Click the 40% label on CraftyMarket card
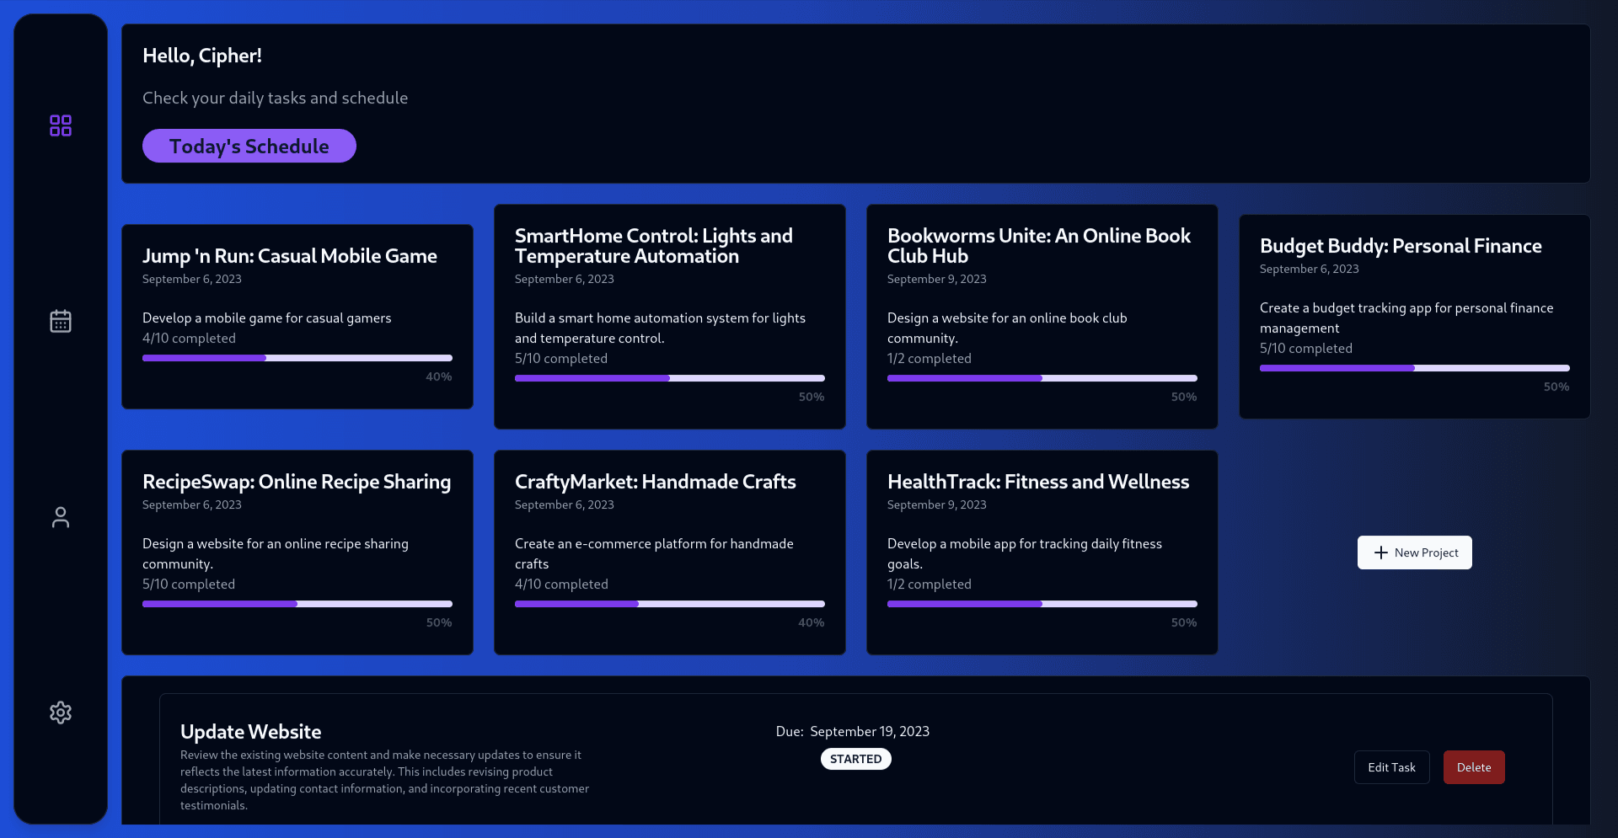Image resolution: width=1618 pixels, height=838 pixels. (812, 622)
